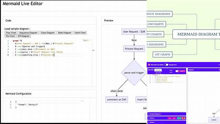
Task: Toggle the Auto sync switch
Action: [x=177, y=71]
